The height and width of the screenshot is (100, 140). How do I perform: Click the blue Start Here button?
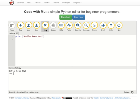pos(79,17)
